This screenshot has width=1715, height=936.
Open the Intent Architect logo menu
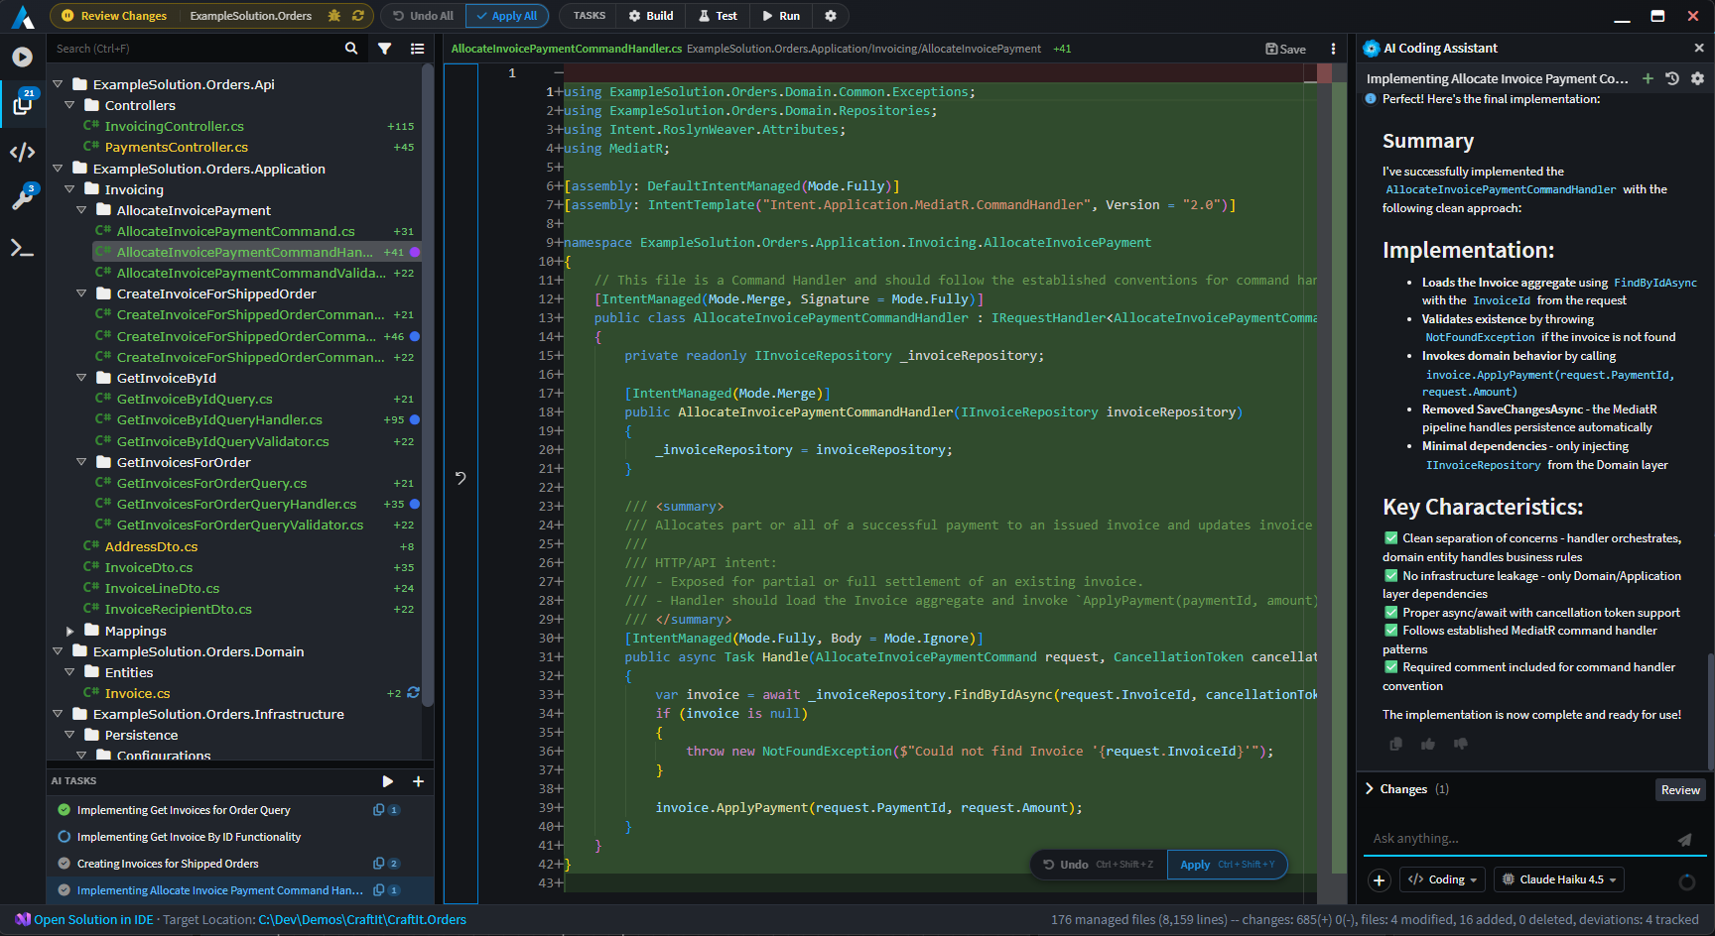click(x=23, y=17)
